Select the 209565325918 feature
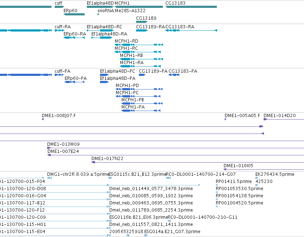Viewport: 304px width, 237px height. coord(128,235)
